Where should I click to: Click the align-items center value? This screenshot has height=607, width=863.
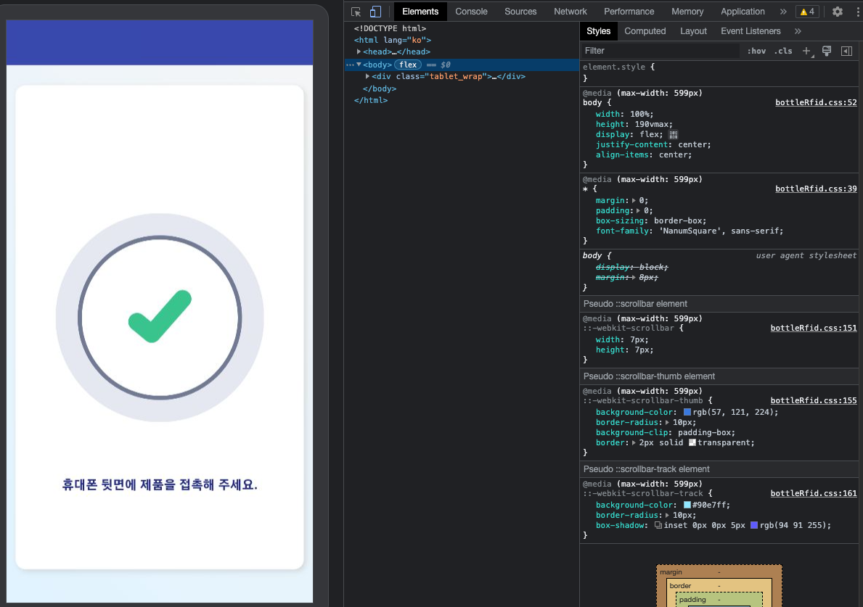click(673, 156)
